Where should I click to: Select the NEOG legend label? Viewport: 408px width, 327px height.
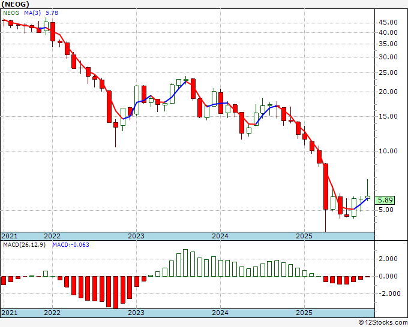[11, 13]
